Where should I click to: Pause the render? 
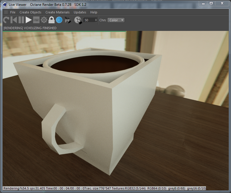click(21, 20)
